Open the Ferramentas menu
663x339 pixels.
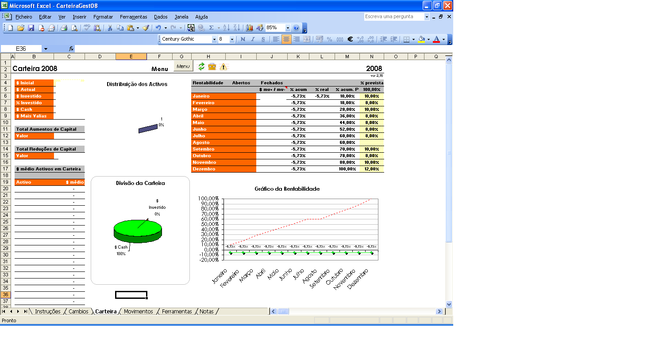pos(133,17)
